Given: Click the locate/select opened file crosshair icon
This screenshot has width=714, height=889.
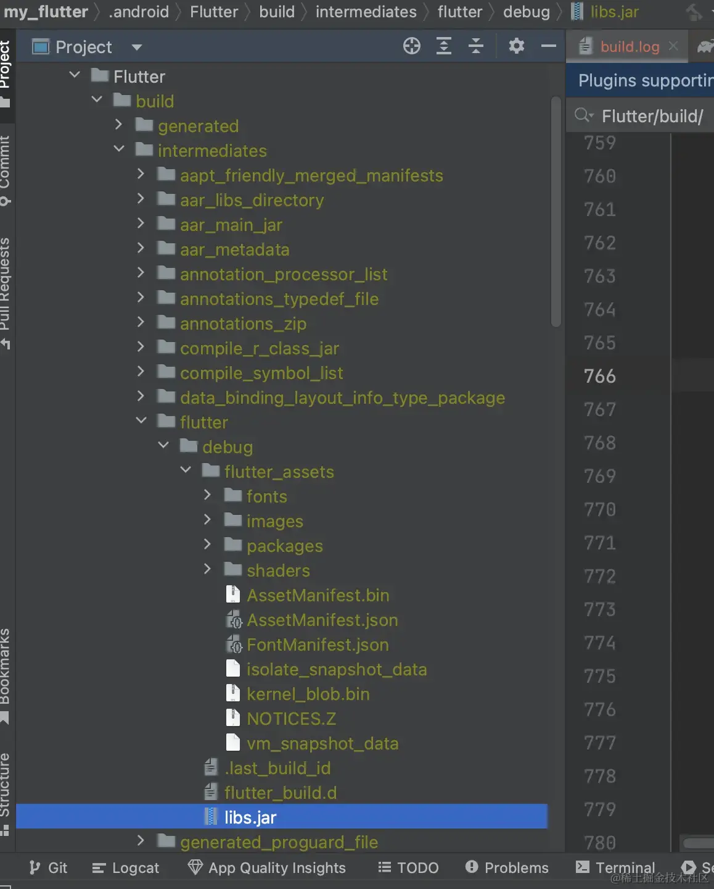Looking at the screenshot, I should [412, 46].
